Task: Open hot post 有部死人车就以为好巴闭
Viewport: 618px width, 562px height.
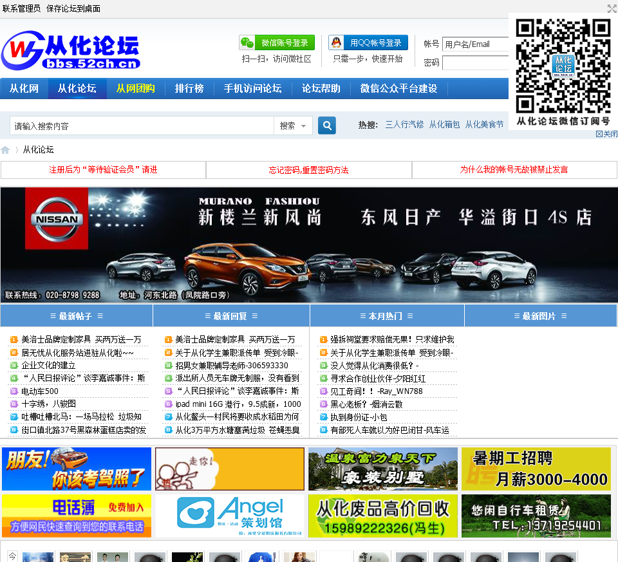Action: click(x=389, y=431)
